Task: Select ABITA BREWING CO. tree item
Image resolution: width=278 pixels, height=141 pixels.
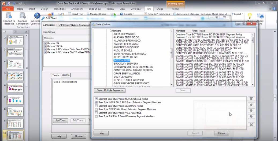Action: [x=125, y=34]
